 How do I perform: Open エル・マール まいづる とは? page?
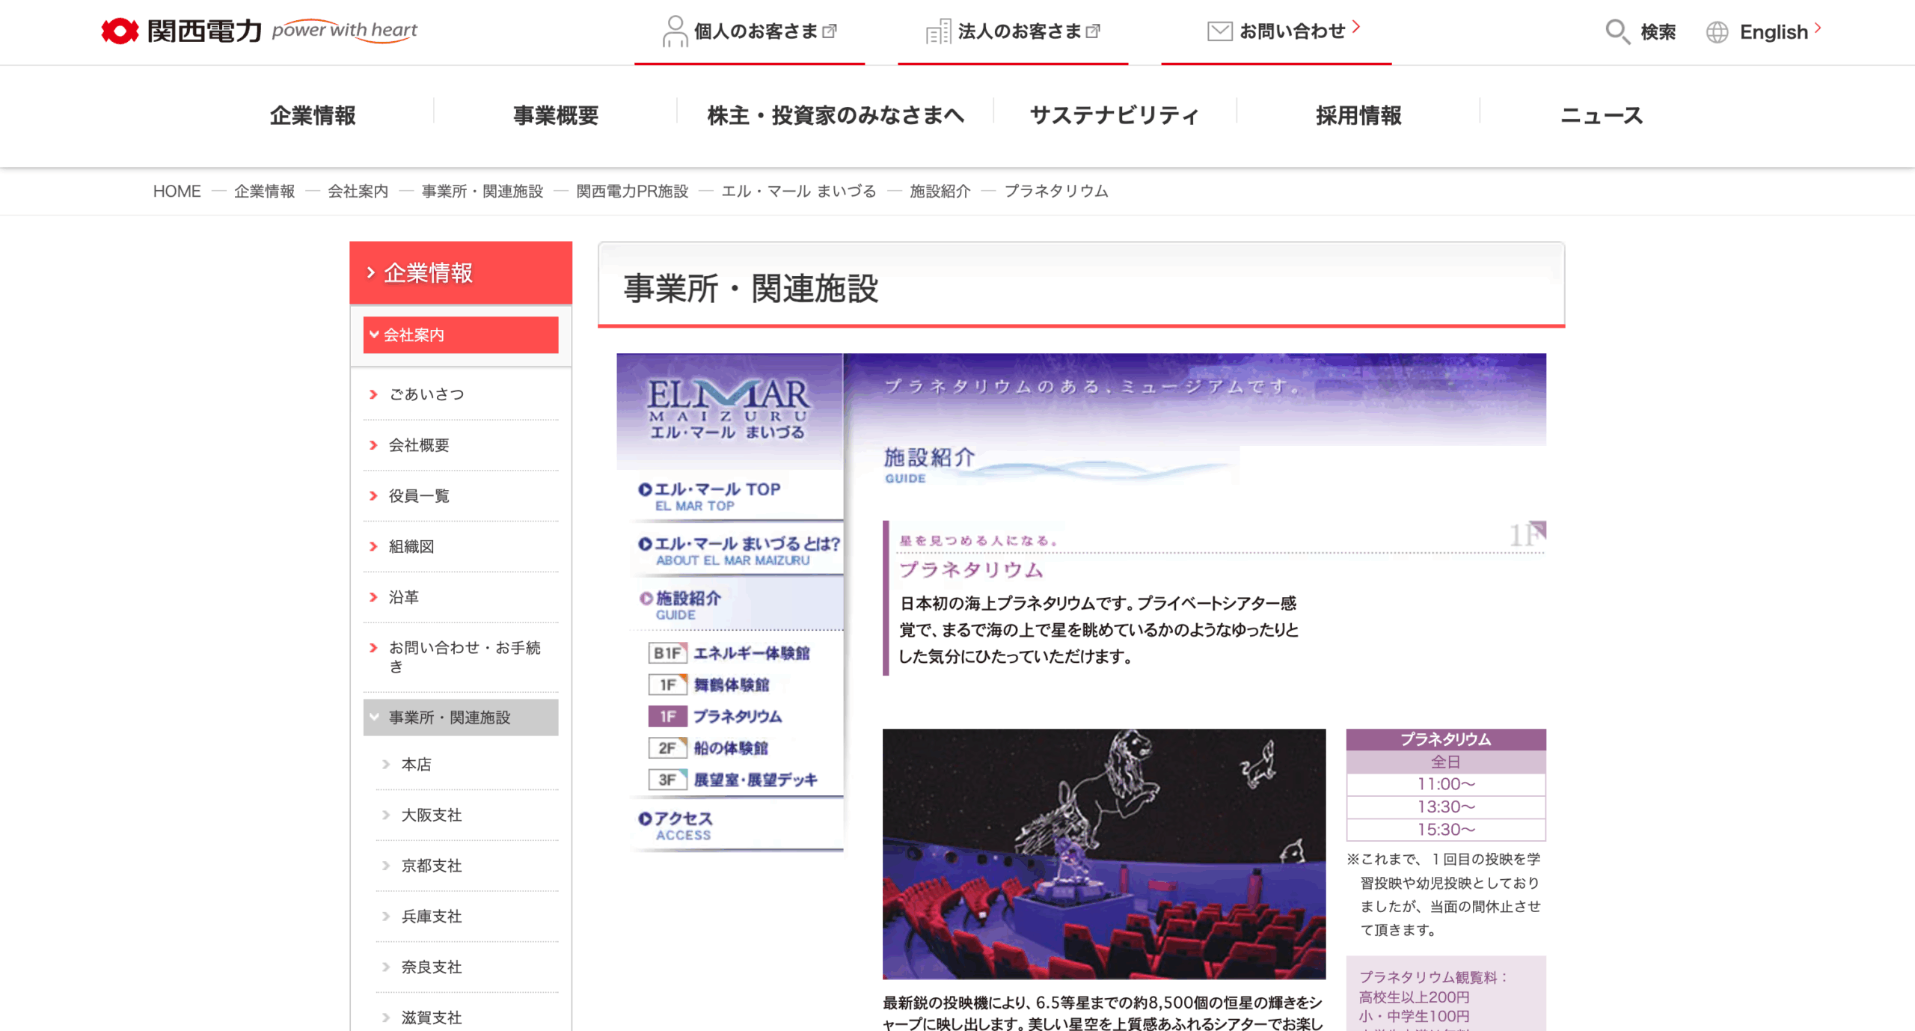(739, 551)
